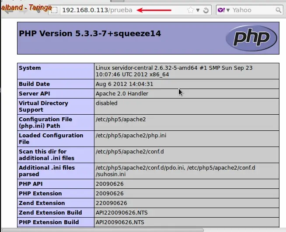Click the Zend Extension Build row label
Image resolution: width=286 pixels, height=232 pixels.
coord(50,212)
